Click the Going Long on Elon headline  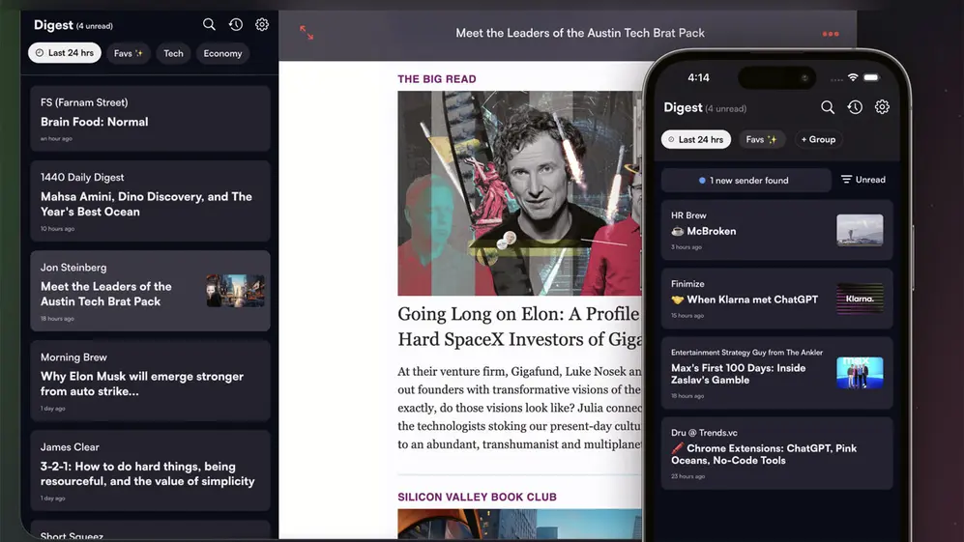coord(519,327)
